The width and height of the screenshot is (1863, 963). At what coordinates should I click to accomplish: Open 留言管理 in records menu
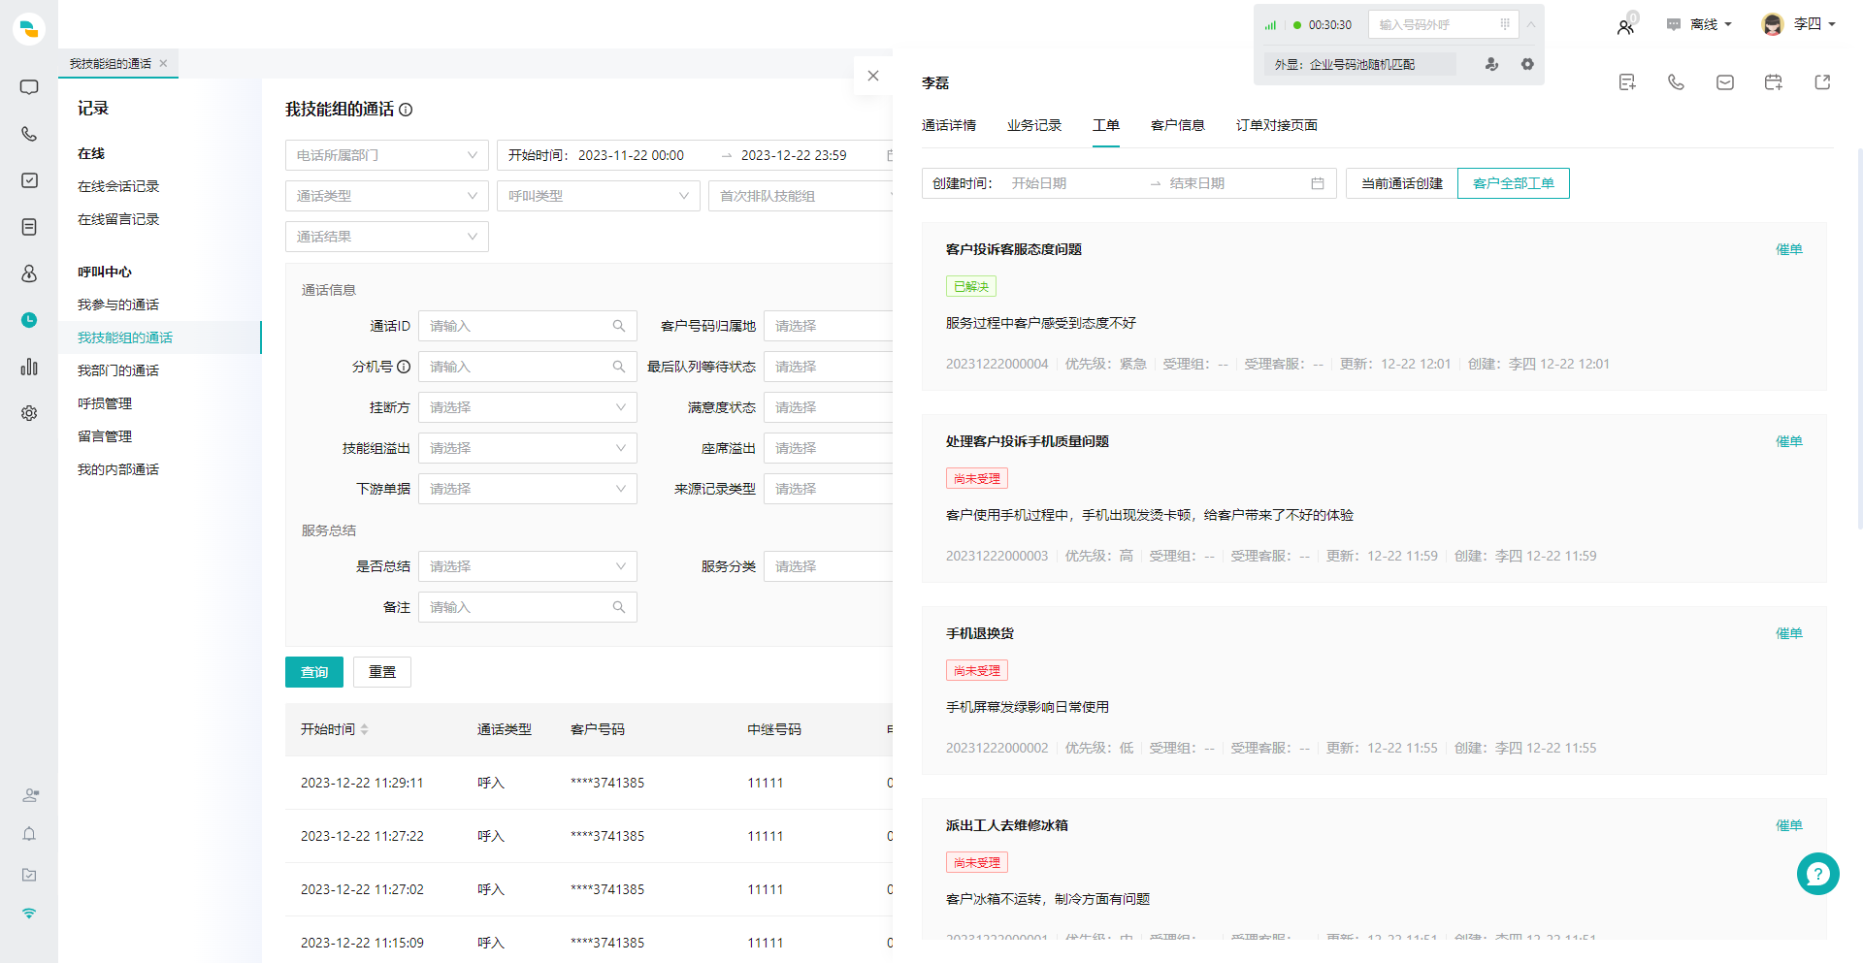click(105, 436)
